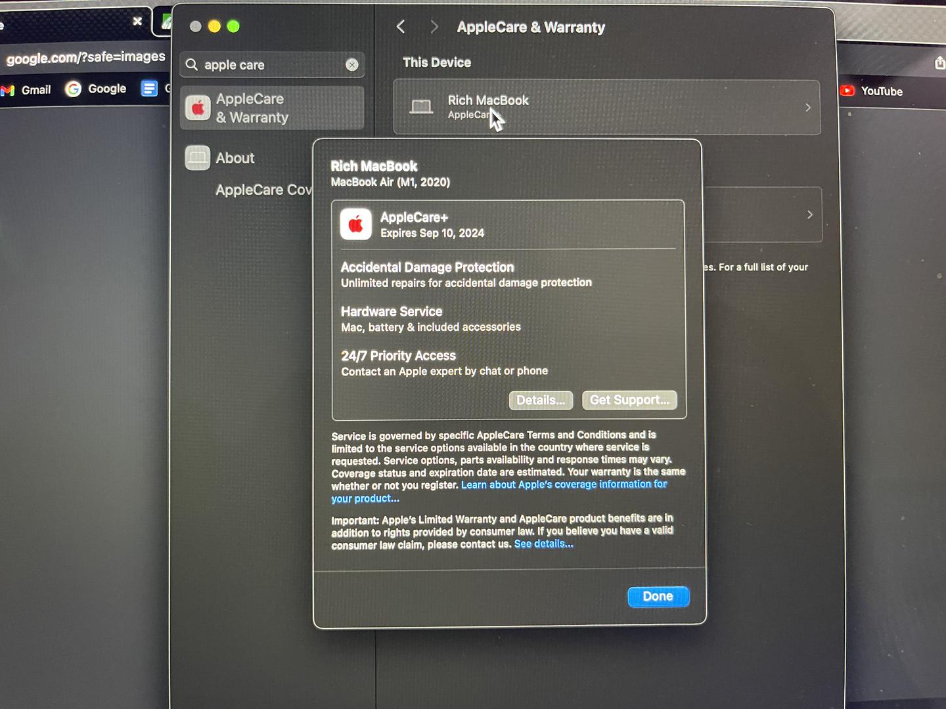Click the green zoom window button

coord(233,26)
